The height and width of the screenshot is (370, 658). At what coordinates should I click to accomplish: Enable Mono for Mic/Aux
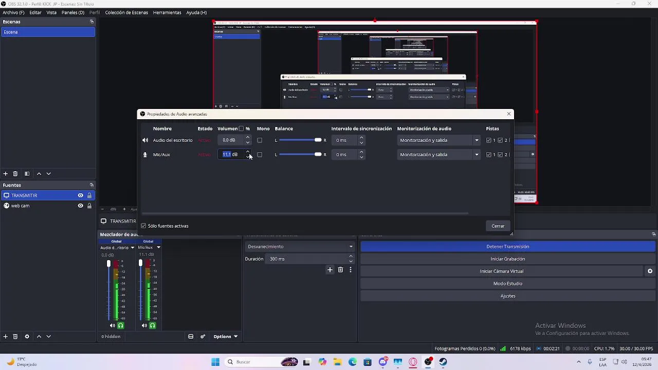coord(260,155)
